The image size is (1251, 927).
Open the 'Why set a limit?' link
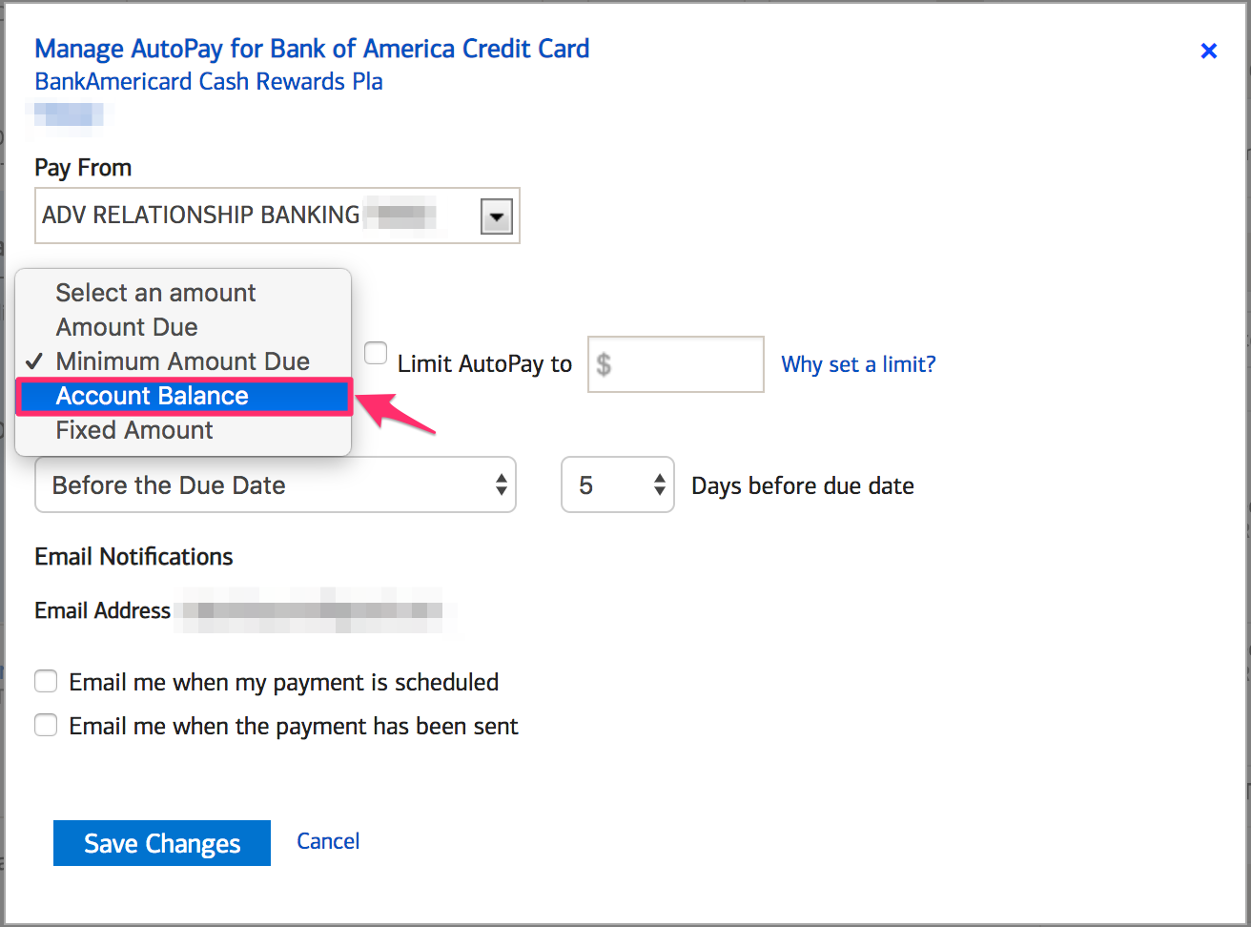click(x=858, y=364)
